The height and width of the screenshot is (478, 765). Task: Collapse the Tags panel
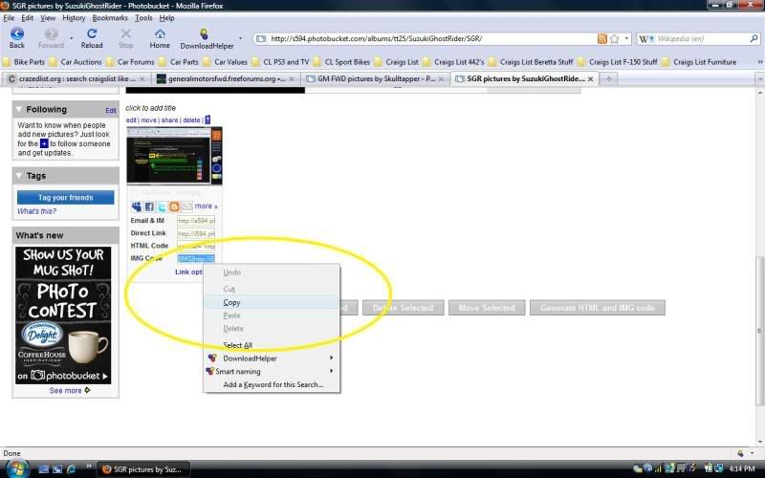[x=21, y=176]
